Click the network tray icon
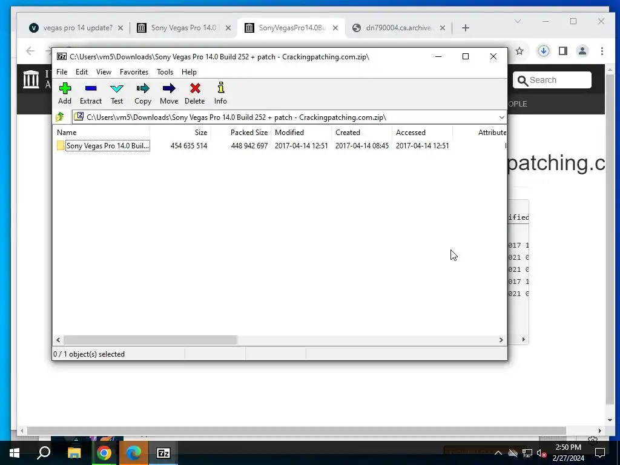 (527, 453)
